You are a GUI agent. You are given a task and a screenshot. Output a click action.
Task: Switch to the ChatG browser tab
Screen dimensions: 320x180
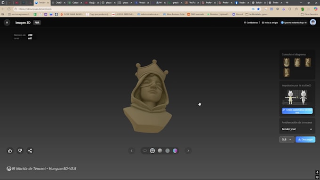point(58,3)
